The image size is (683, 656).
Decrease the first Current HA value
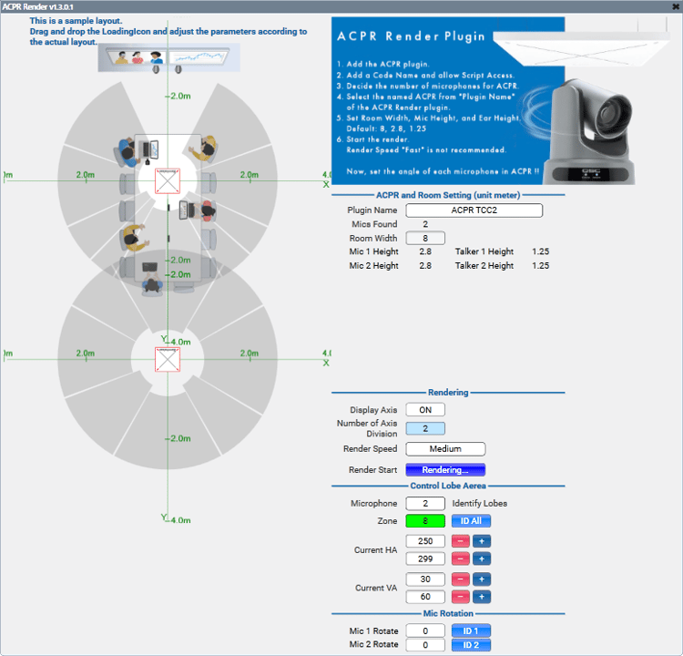pos(461,541)
